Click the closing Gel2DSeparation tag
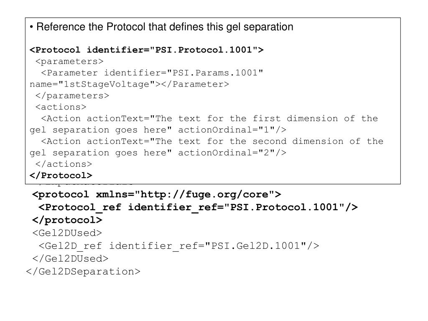The image size is (428, 321). (83, 272)
